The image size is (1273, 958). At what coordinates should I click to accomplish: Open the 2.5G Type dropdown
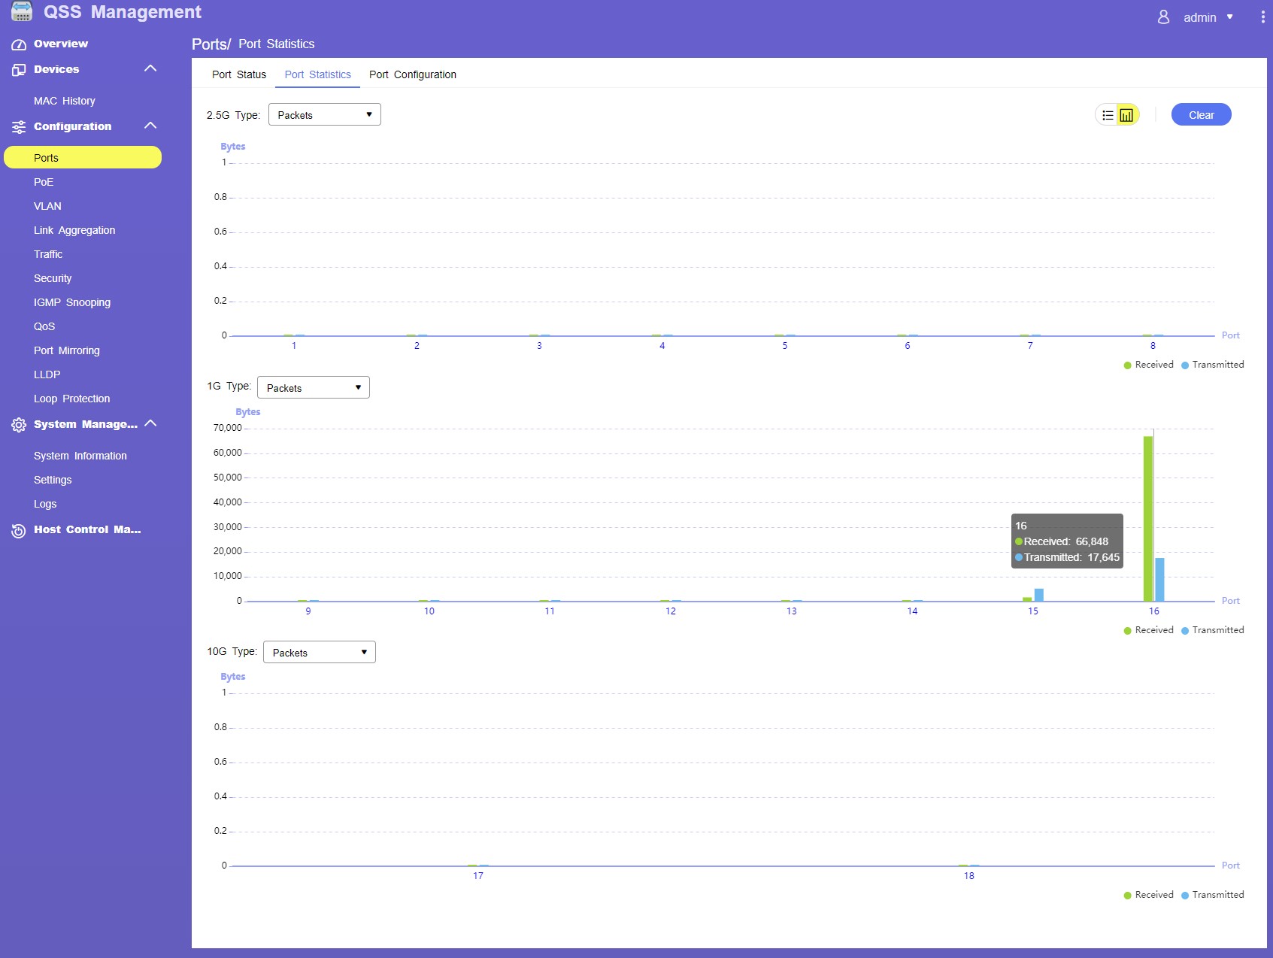coord(324,115)
